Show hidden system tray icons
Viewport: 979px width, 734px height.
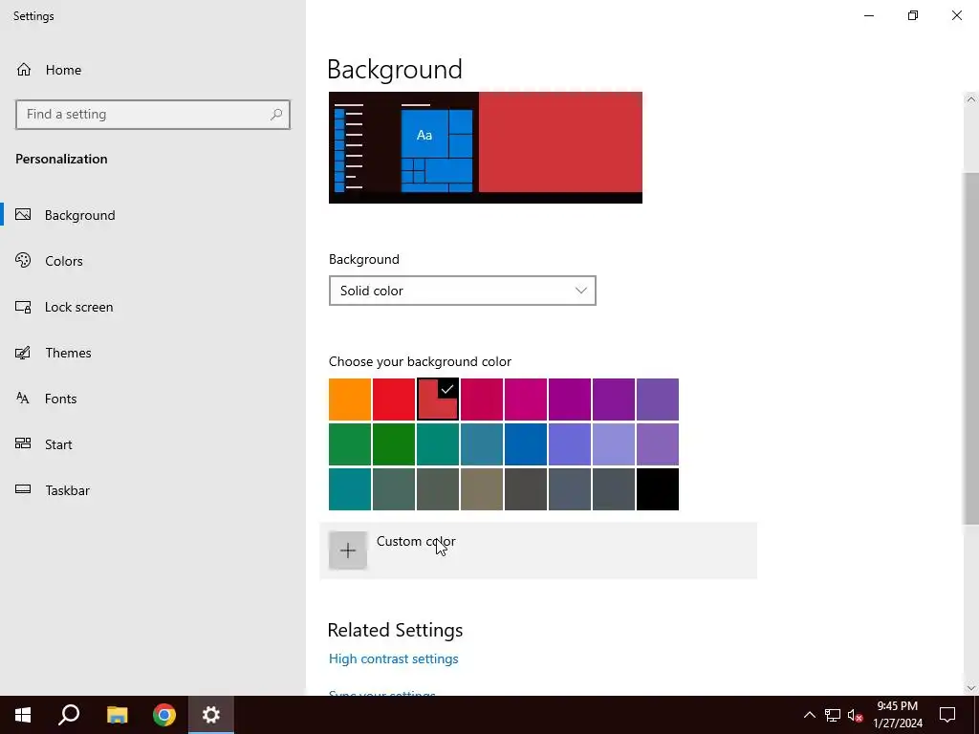pyautogui.click(x=809, y=715)
